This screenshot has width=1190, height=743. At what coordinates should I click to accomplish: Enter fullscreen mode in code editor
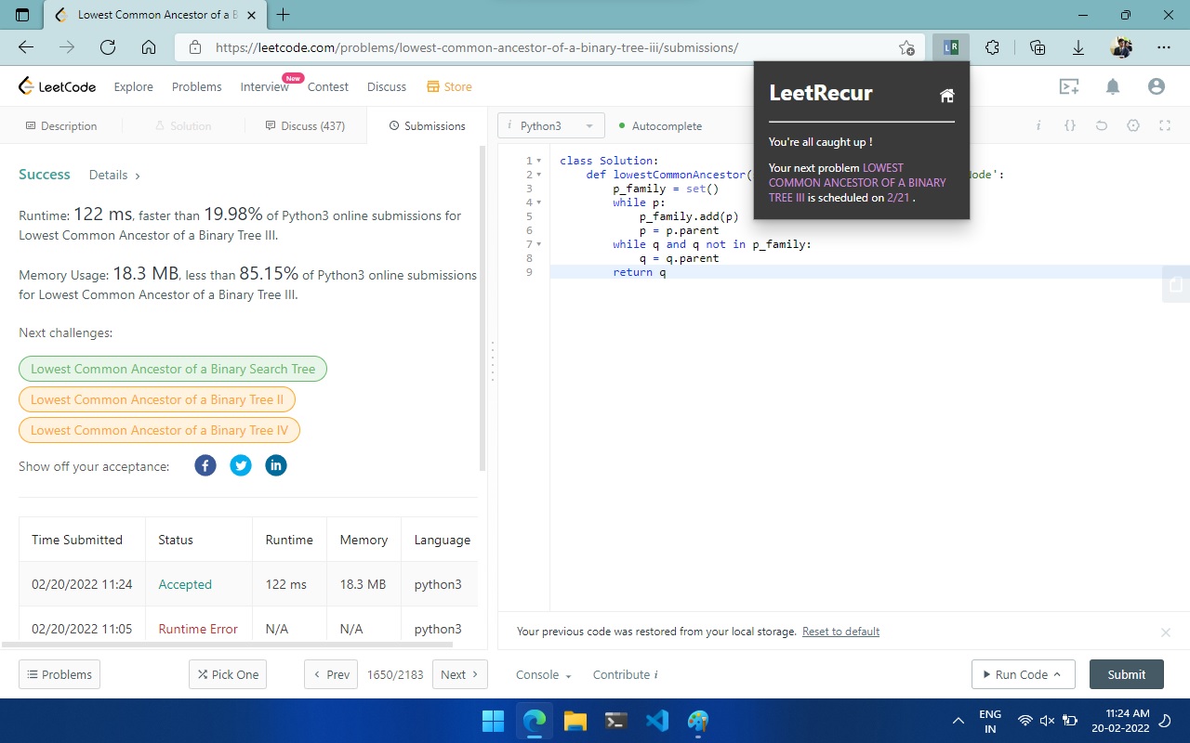(1164, 125)
